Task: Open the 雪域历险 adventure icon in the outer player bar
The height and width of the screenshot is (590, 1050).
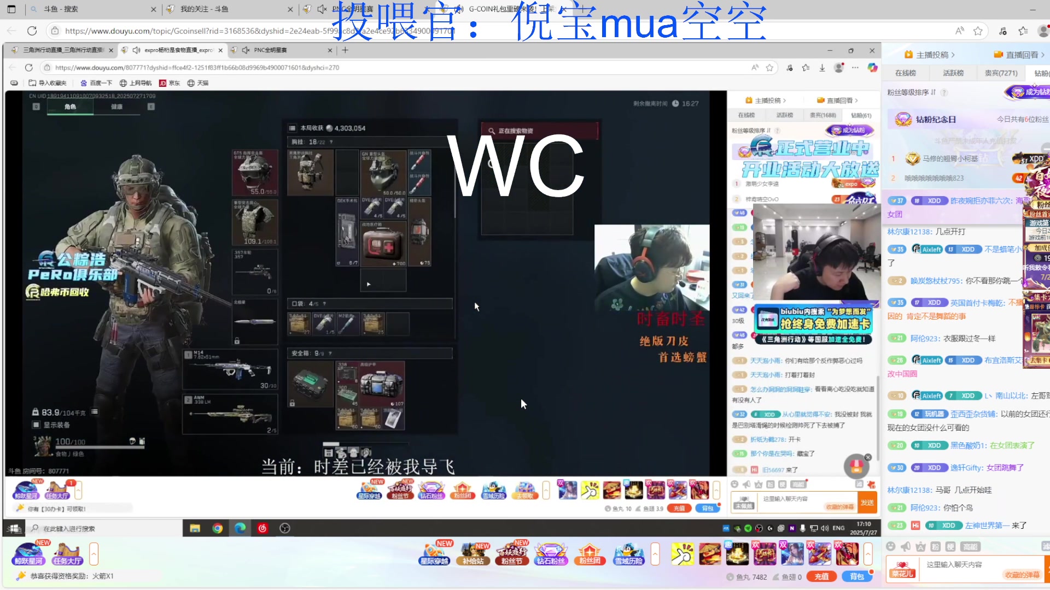Action: pos(629,554)
